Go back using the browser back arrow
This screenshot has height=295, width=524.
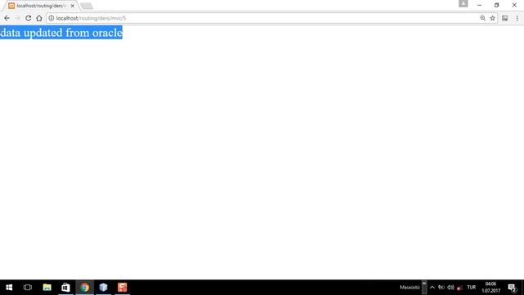(7, 18)
